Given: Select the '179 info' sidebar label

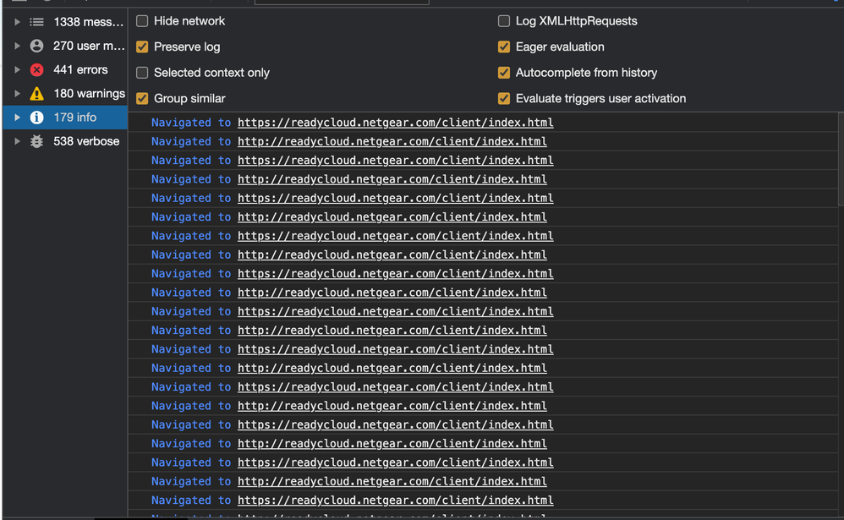Looking at the screenshot, I should [74, 118].
